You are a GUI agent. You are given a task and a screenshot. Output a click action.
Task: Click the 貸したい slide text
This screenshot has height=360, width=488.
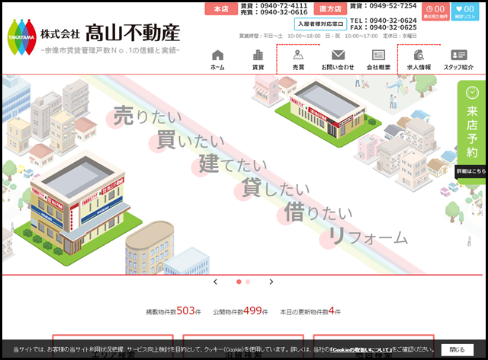tap(276, 187)
